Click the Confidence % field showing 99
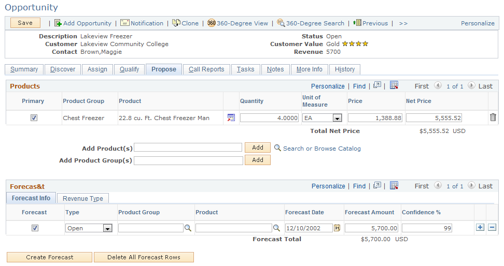504x266 pixels. point(427,228)
